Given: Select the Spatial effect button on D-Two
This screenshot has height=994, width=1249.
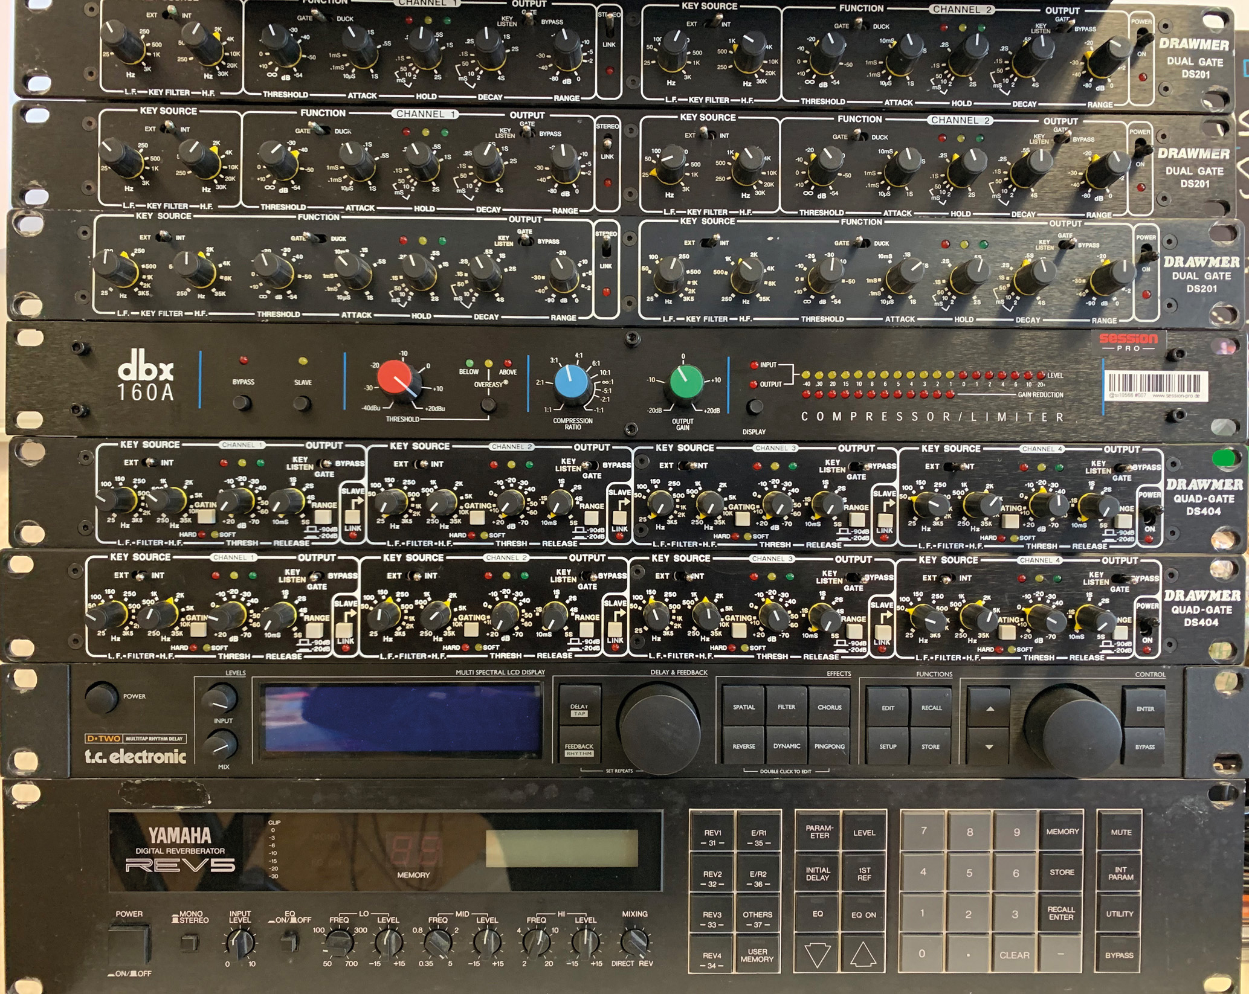Looking at the screenshot, I should tap(743, 707).
